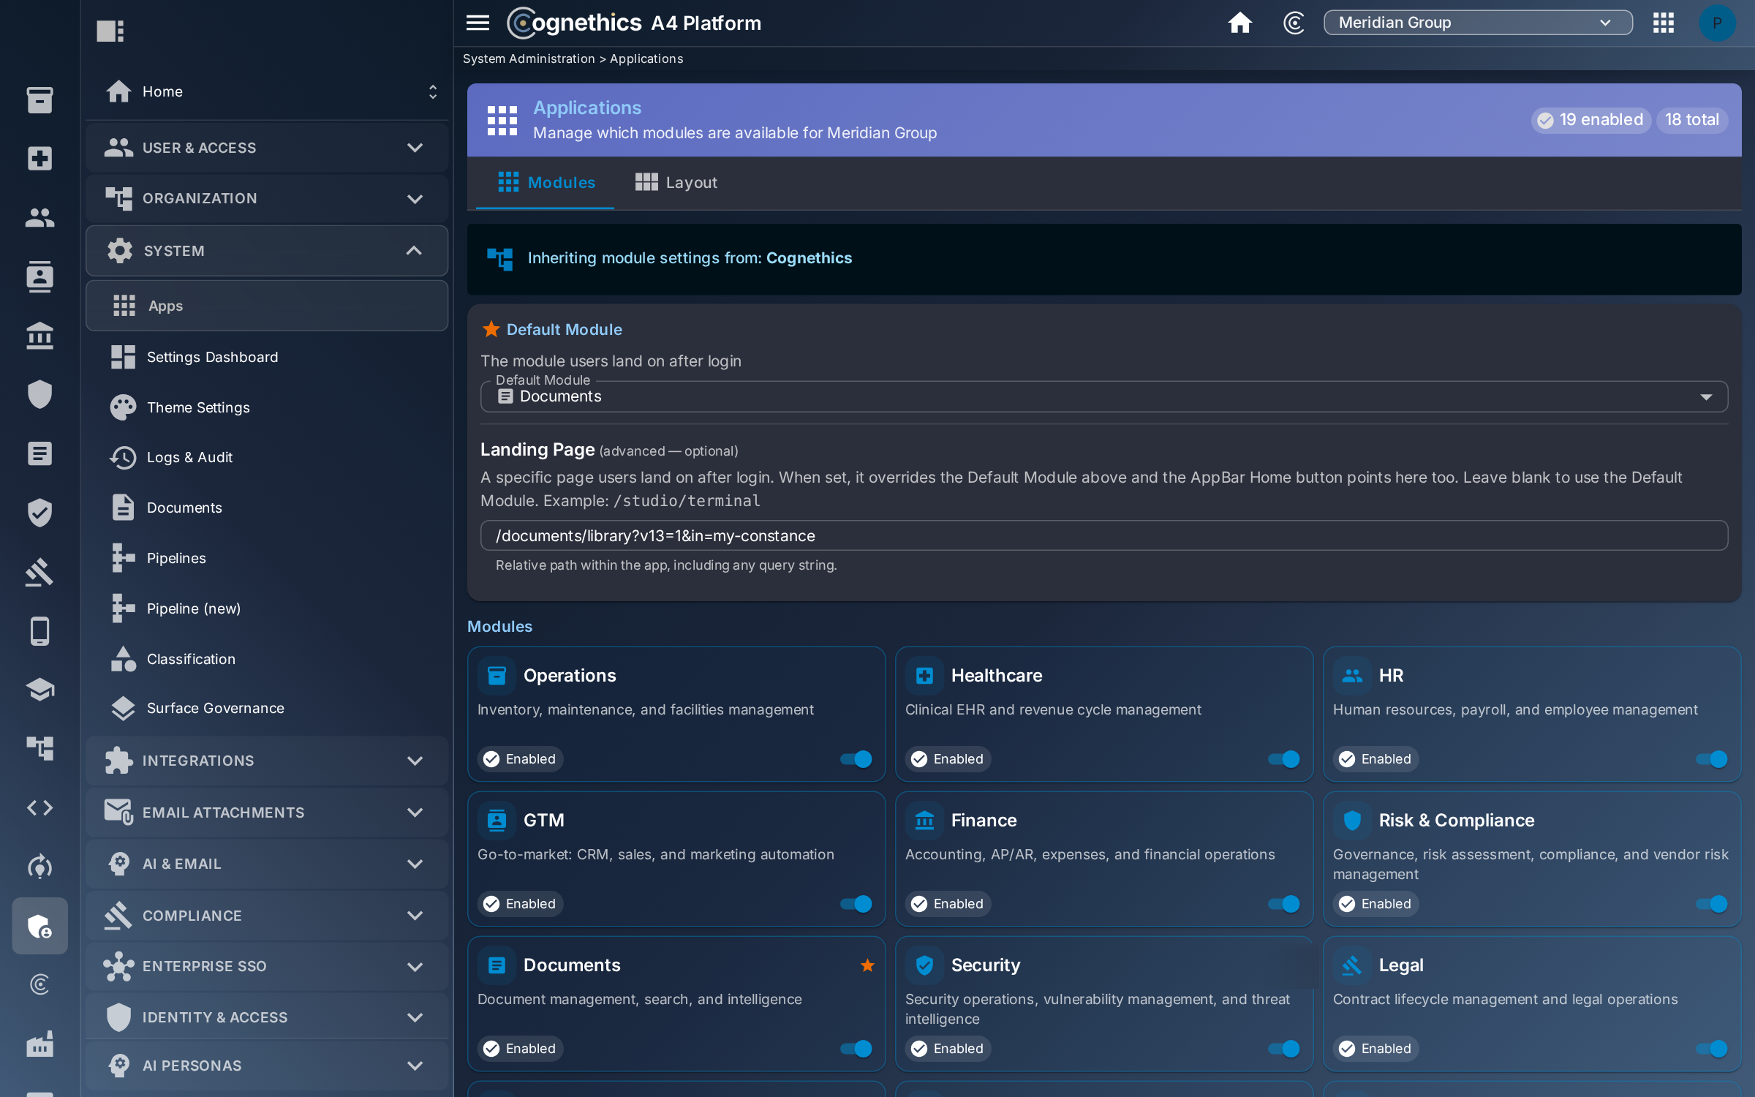Open Settings Dashboard menu item

pyautogui.click(x=267, y=357)
